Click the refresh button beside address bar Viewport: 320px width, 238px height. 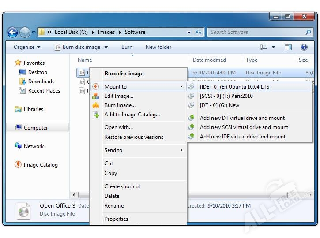coord(199,32)
